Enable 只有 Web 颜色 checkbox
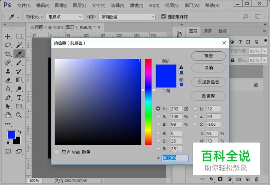Viewport: 270px width, 185px height. 57,152
